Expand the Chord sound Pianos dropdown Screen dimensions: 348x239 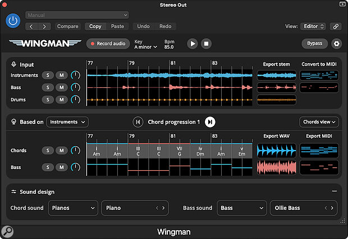pos(74,208)
